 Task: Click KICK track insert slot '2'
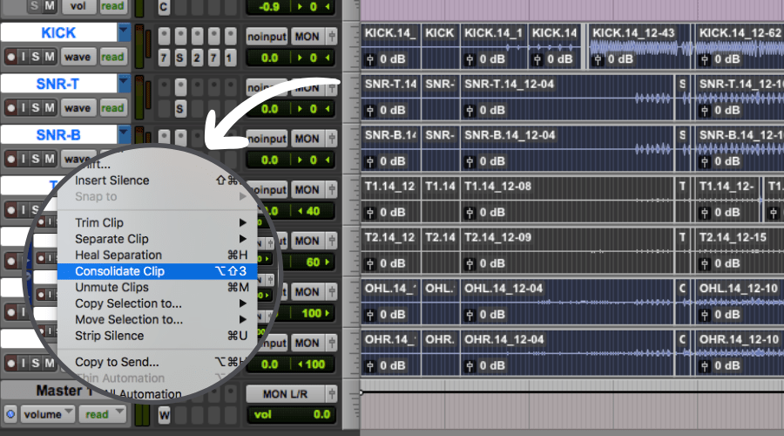pos(197,58)
